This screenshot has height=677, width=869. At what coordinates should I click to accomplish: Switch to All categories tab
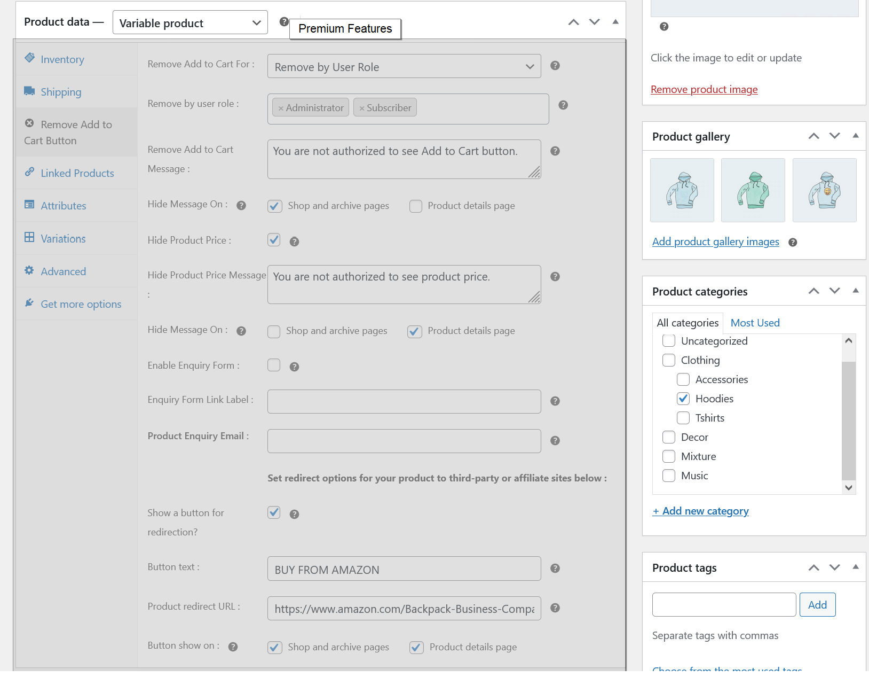pos(688,323)
